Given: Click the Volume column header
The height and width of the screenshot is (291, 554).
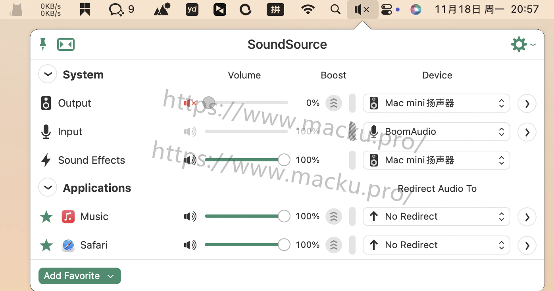Looking at the screenshot, I should [x=244, y=75].
